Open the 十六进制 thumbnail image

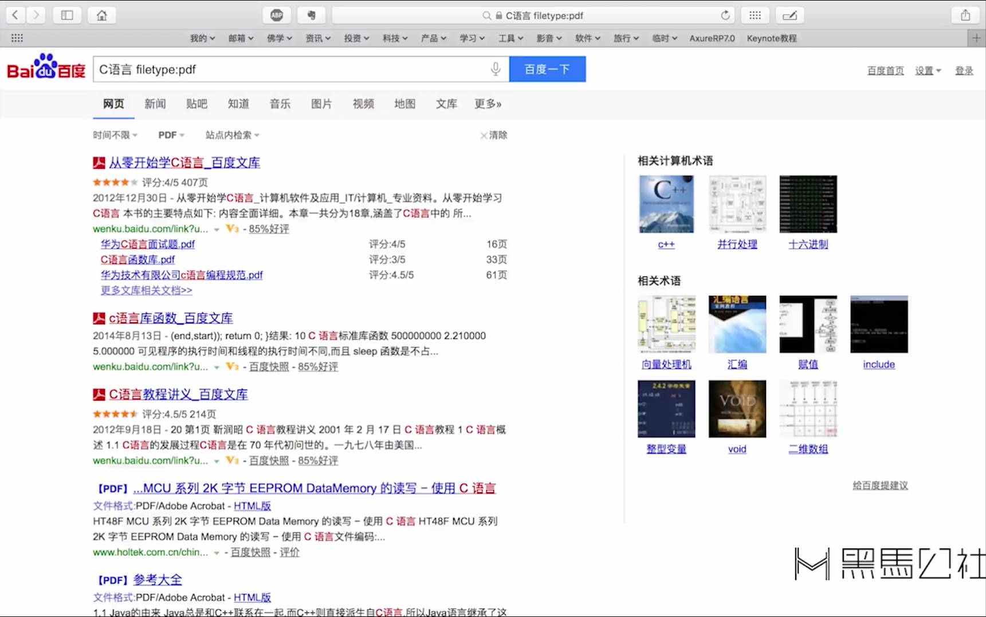(808, 204)
